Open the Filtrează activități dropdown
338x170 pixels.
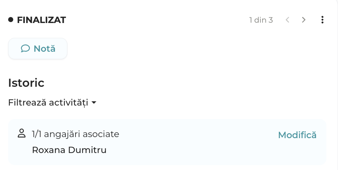point(52,102)
